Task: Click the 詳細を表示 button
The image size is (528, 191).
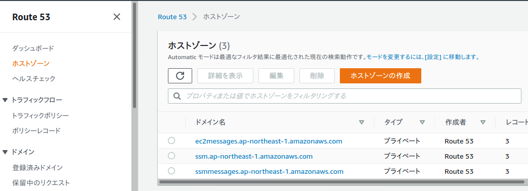Action: coord(225,76)
